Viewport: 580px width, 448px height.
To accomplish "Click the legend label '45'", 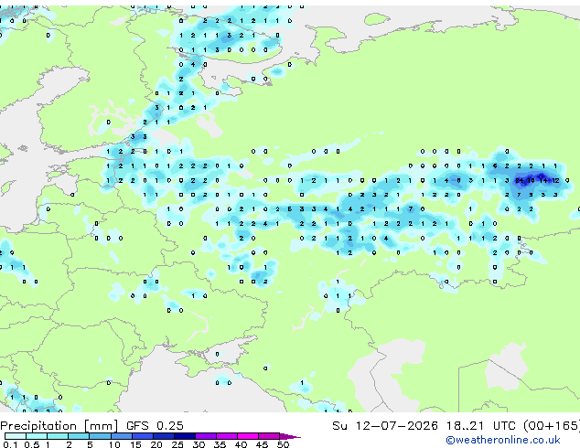I will click(262, 444).
